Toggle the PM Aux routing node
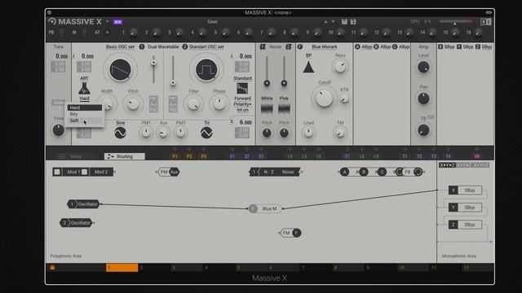522x293 pixels. click(169, 172)
